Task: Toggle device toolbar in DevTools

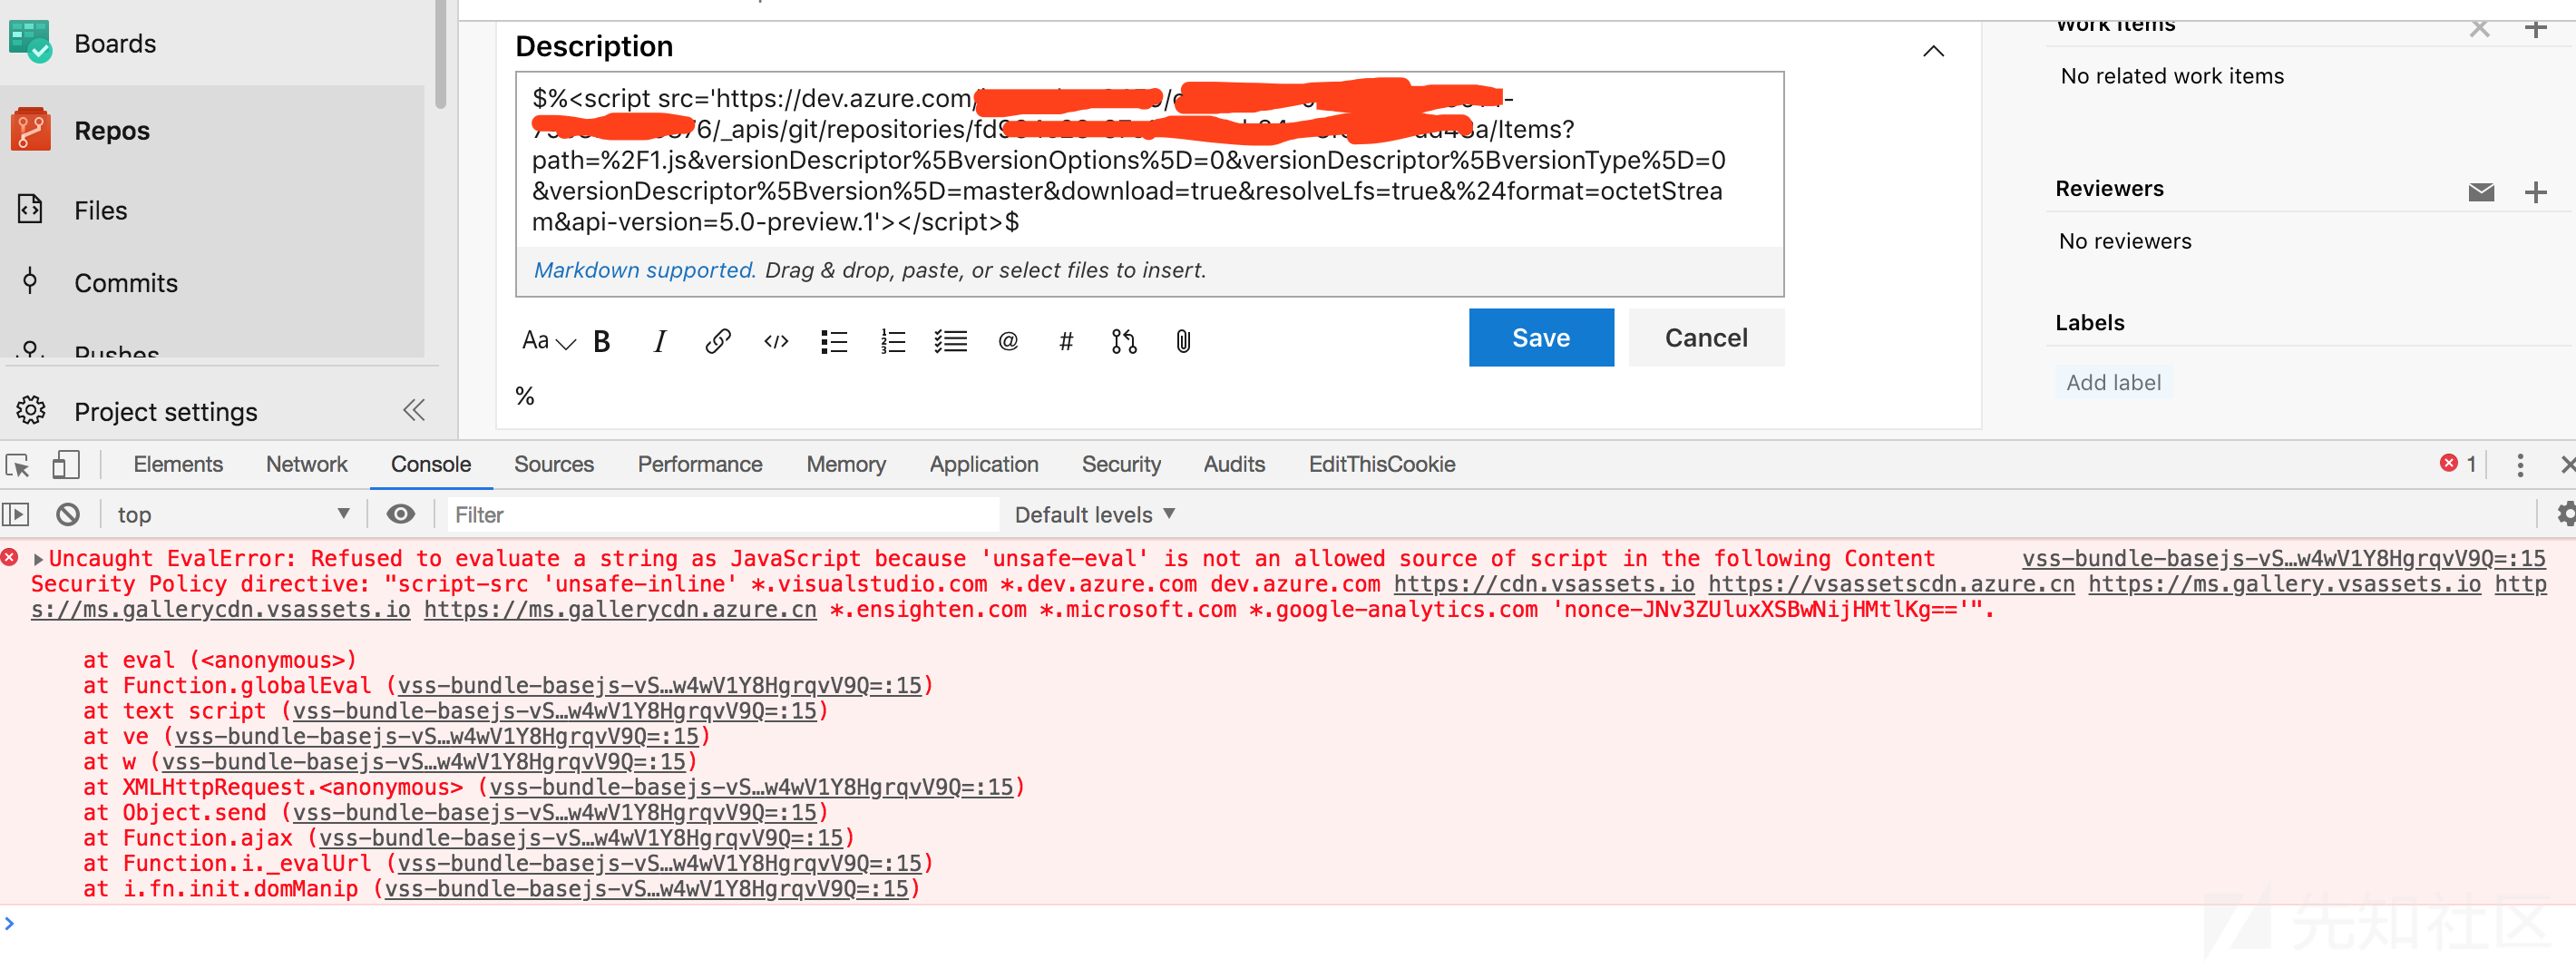Action: pyautogui.click(x=66, y=465)
